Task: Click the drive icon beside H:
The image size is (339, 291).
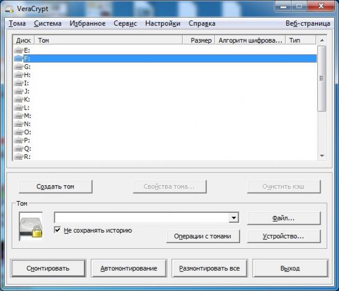Action: [x=18, y=75]
